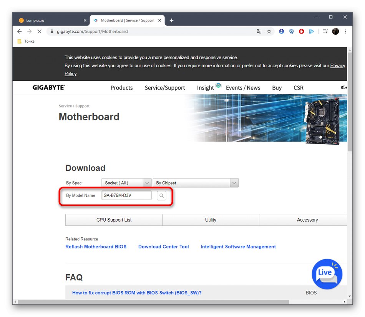Open the Live chat bubble
Viewport: 365px width, 317px height.
pos(327,274)
